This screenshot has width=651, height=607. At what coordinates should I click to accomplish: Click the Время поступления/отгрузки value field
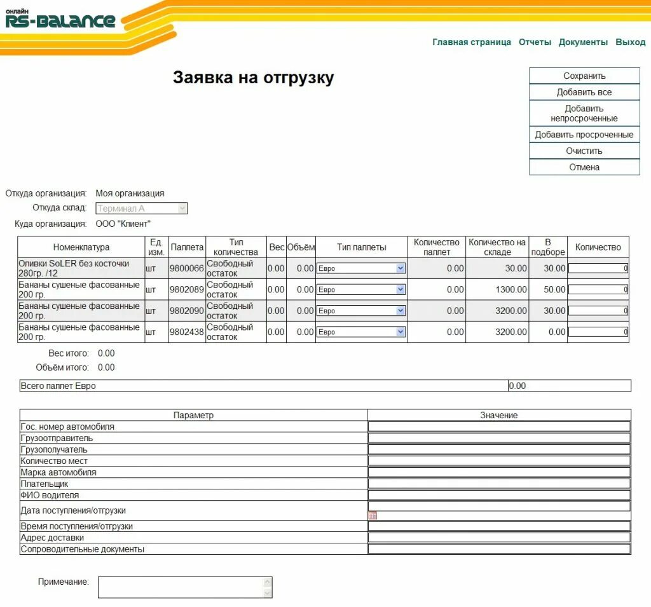(x=499, y=526)
